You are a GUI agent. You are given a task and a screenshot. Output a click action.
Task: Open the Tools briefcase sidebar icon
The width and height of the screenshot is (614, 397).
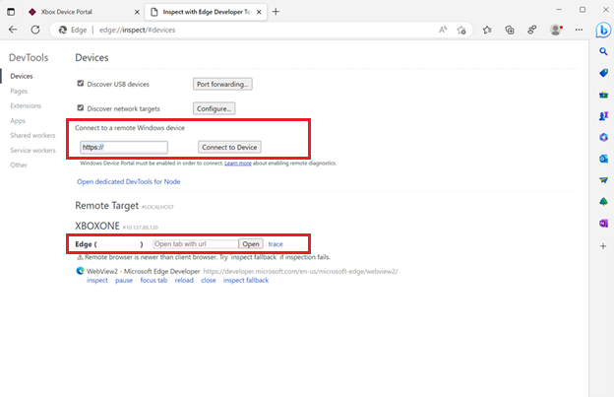coord(603,95)
